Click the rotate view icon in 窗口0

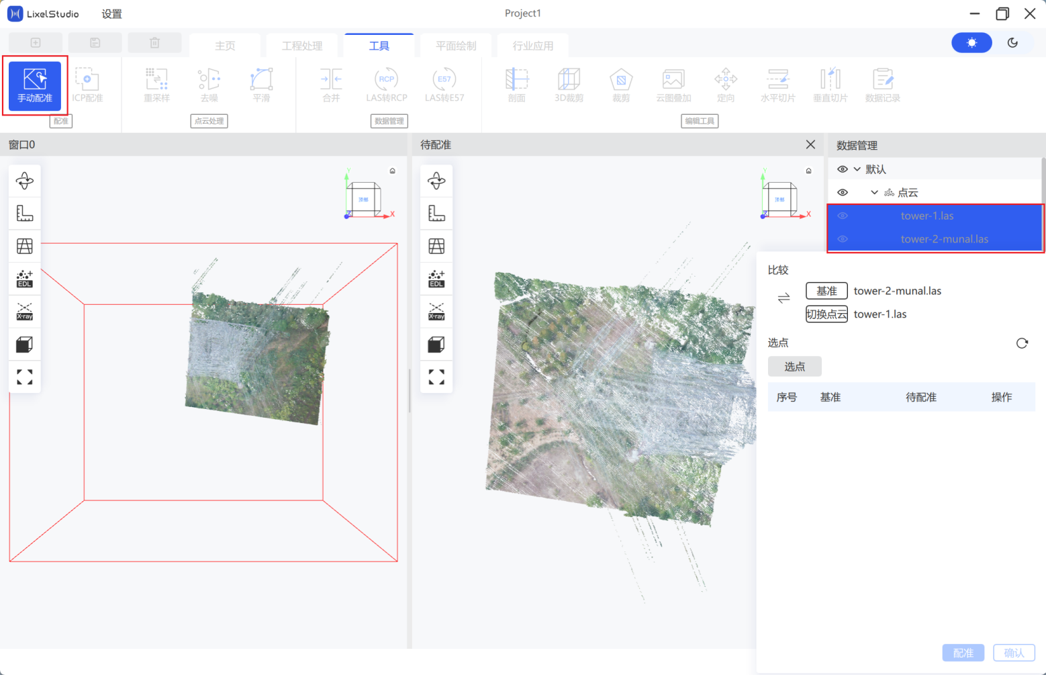click(x=25, y=181)
